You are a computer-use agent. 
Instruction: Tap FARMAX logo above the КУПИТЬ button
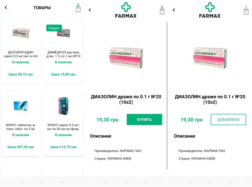click(126, 11)
